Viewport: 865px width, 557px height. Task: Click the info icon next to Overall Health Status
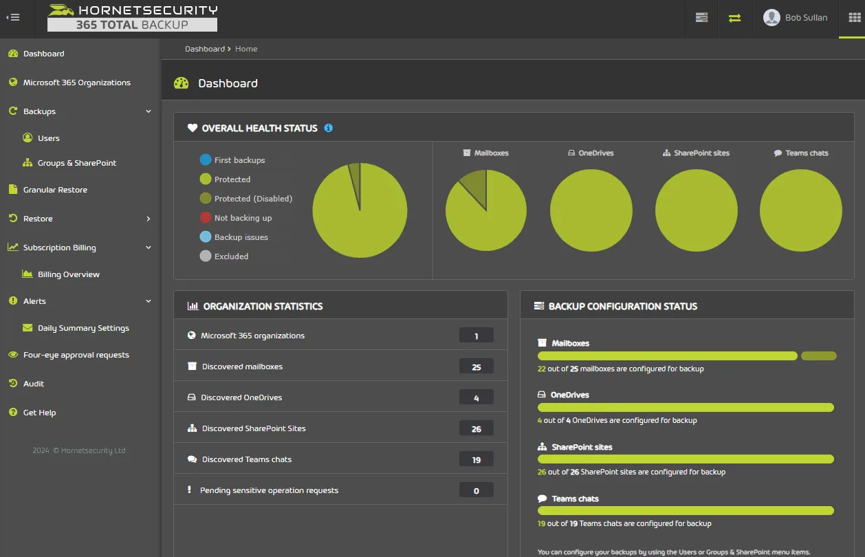(329, 128)
